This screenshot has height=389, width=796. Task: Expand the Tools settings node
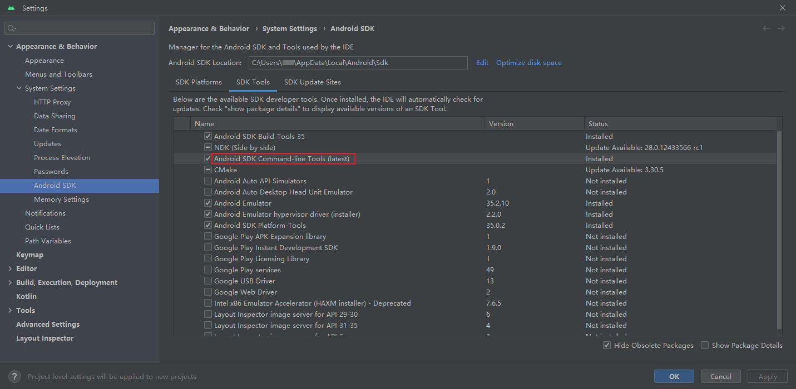pyautogui.click(x=10, y=310)
